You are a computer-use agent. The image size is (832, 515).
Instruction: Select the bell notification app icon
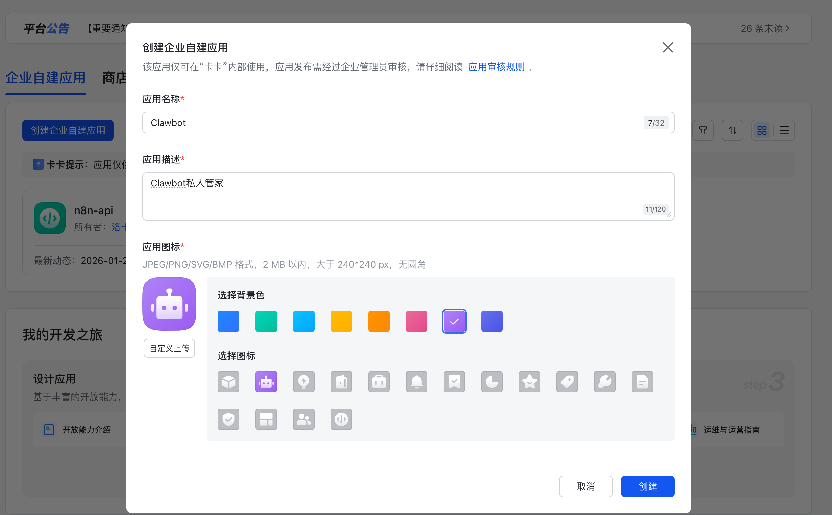[x=416, y=381]
